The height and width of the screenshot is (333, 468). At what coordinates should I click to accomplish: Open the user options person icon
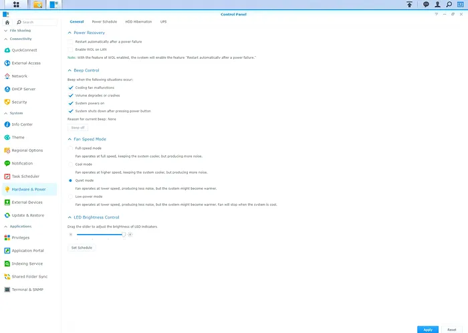[x=437, y=4]
